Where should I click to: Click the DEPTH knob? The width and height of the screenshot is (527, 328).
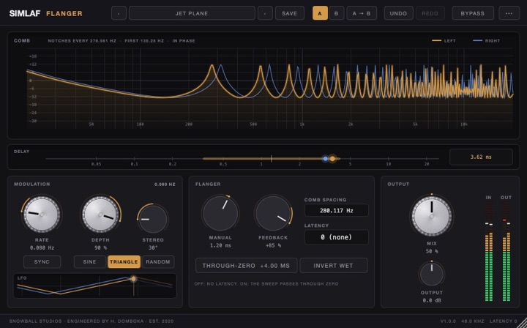pos(100,214)
